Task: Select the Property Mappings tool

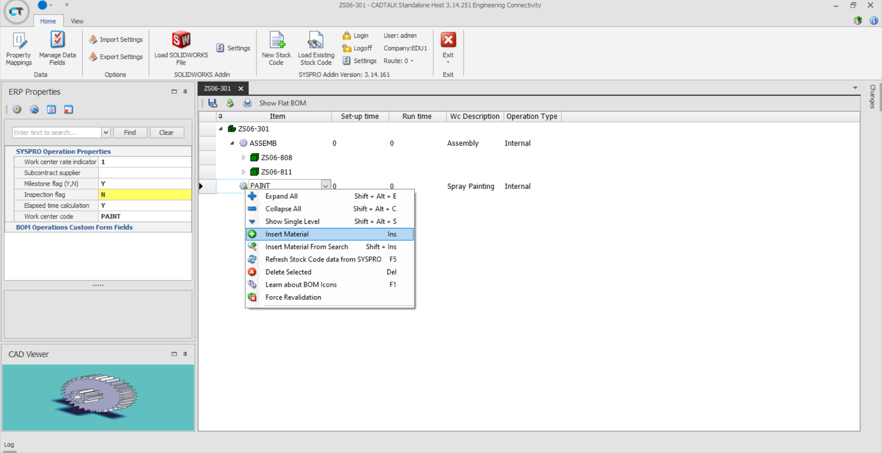Action: tap(18, 47)
